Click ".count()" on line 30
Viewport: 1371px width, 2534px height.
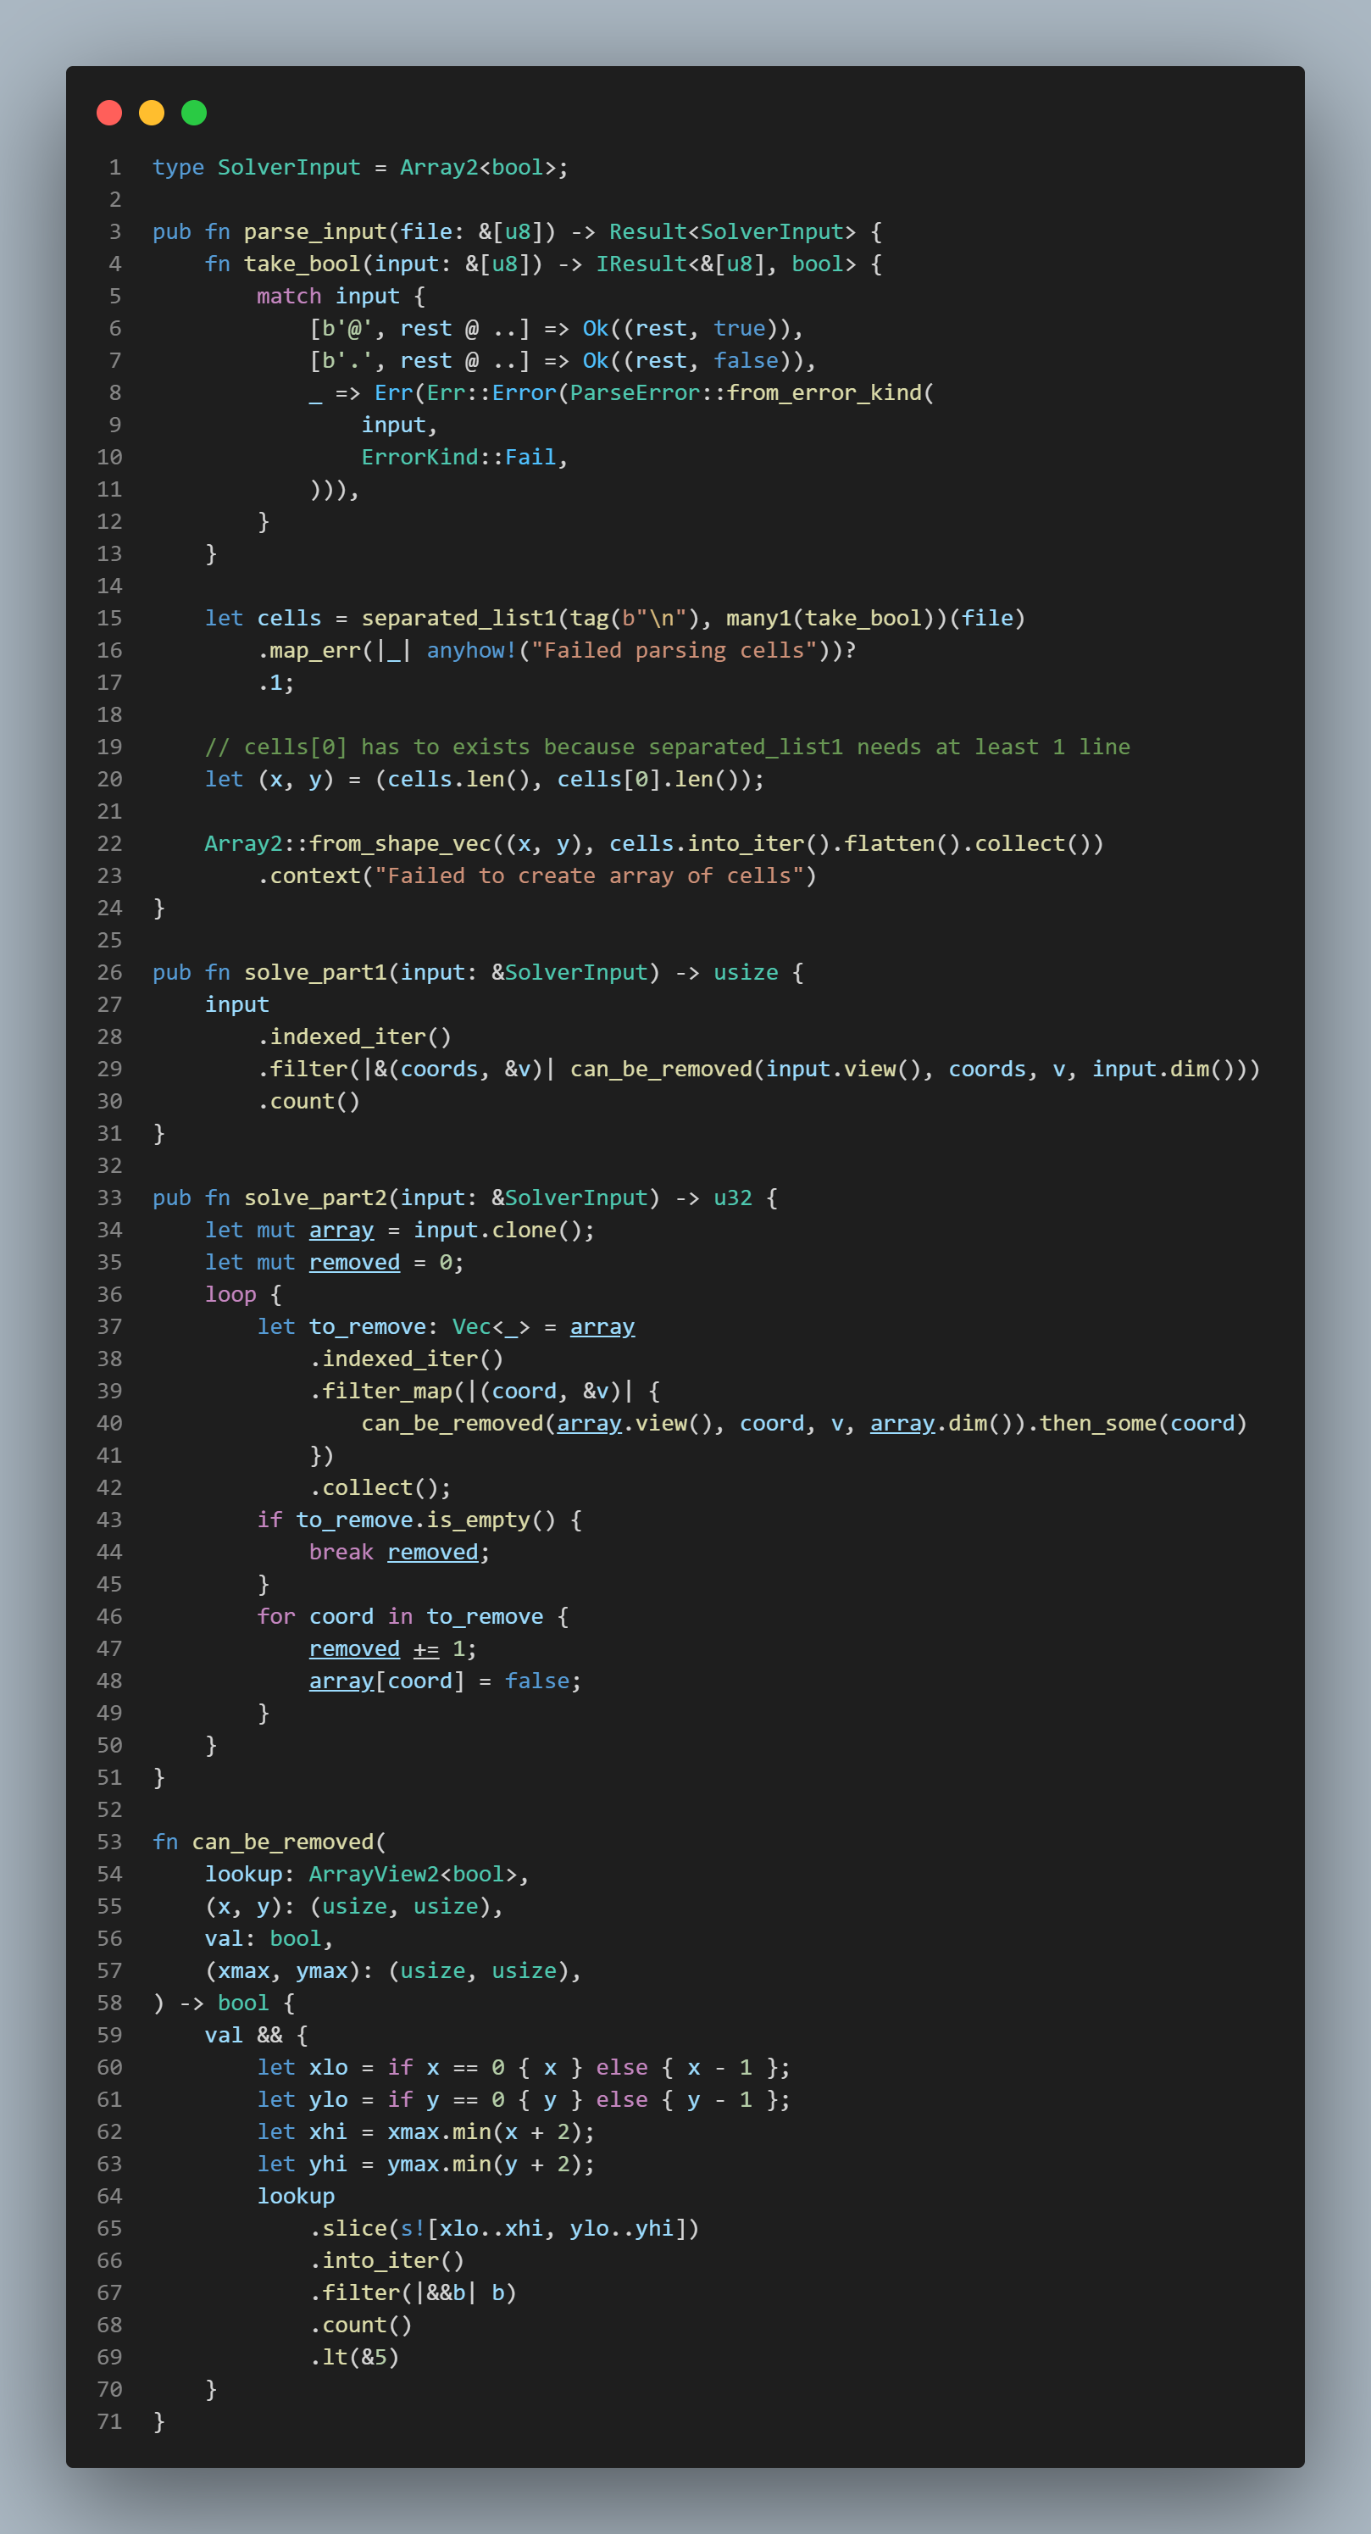(308, 1102)
